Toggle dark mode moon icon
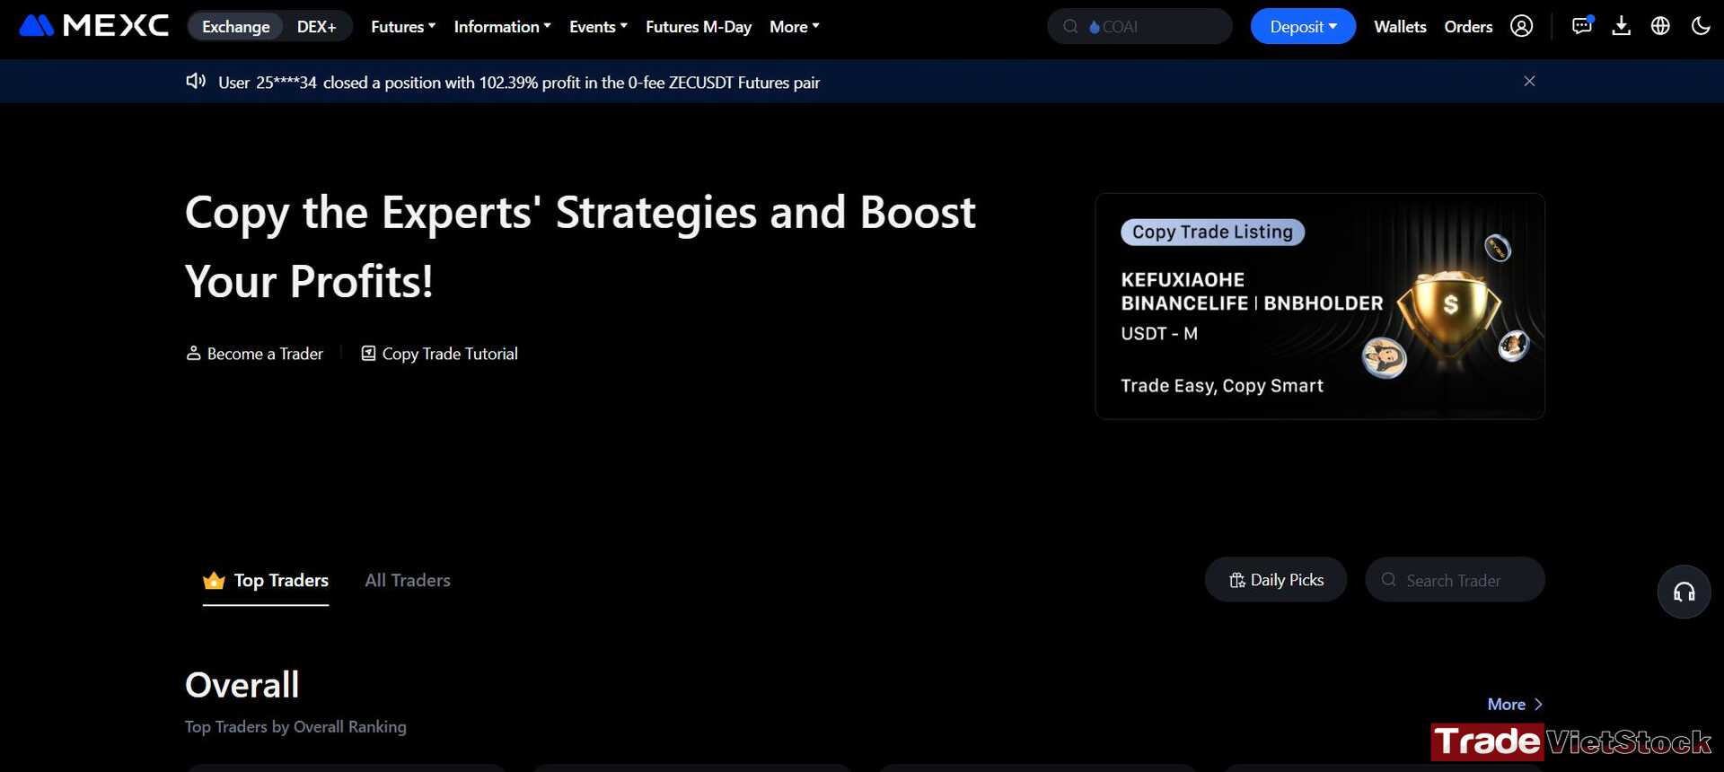Image resolution: width=1724 pixels, height=772 pixels. click(x=1700, y=26)
